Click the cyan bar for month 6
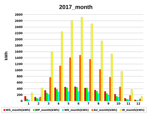Viewport: 147px width, 116px height. 78,96
